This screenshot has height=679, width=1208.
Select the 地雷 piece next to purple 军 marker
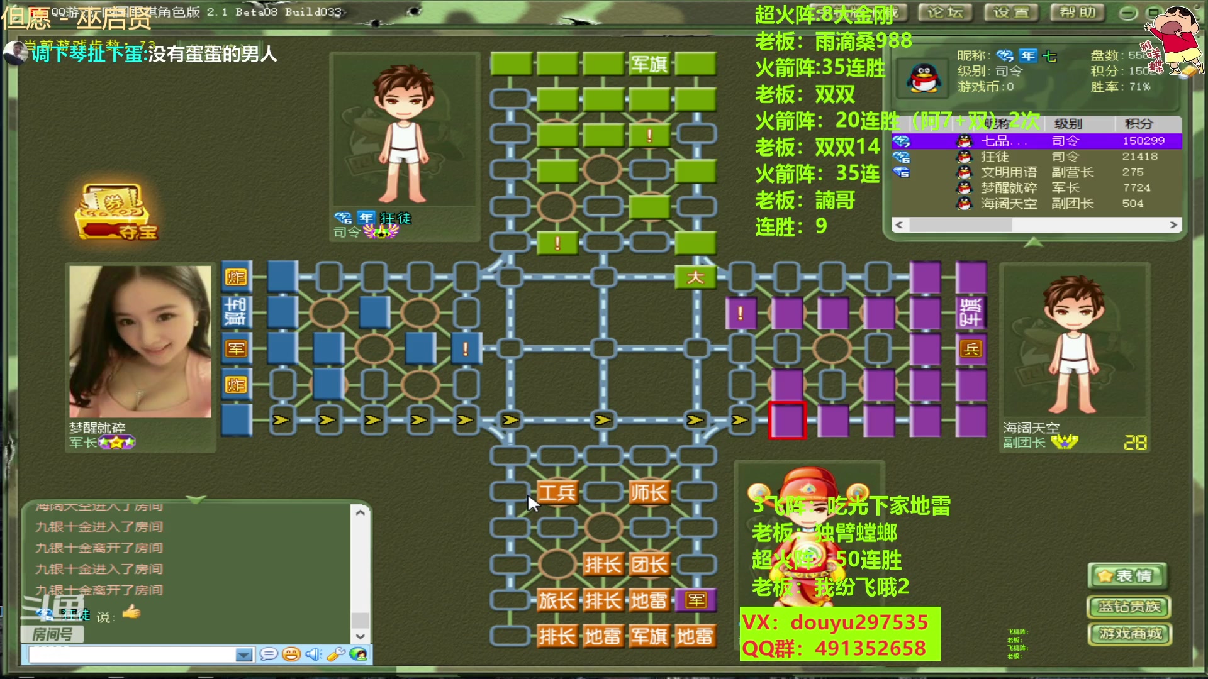(x=649, y=600)
